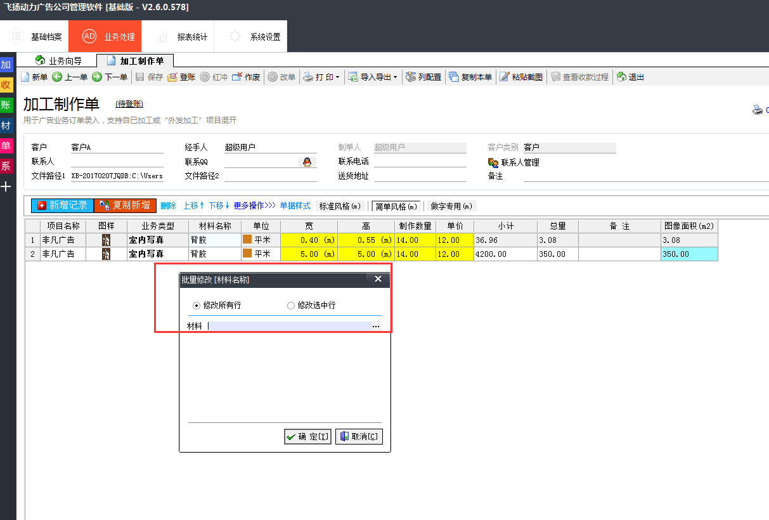Click the 下移 move down link
Image resolution: width=769 pixels, height=520 pixels.
[x=219, y=206]
